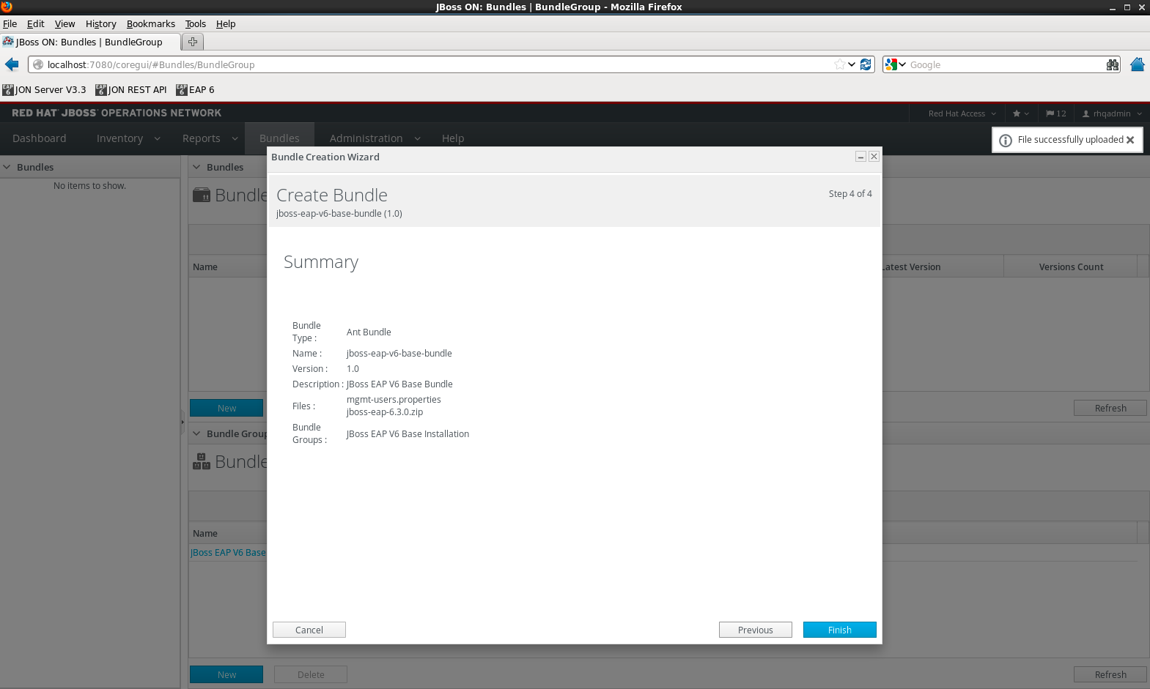The image size is (1150, 689).
Task: Click New button in Bundle Groups section
Action: pyautogui.click(x=226, y=674)
